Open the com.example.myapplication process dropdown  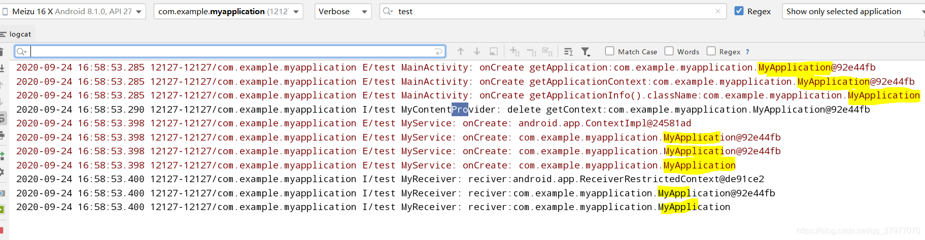pyautogui.click(x=228, y=11)
